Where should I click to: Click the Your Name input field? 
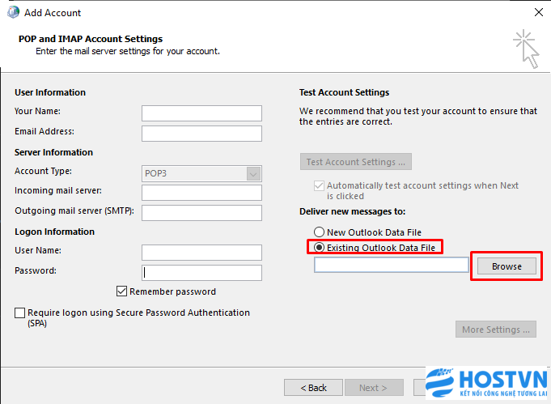pos(201,113)
